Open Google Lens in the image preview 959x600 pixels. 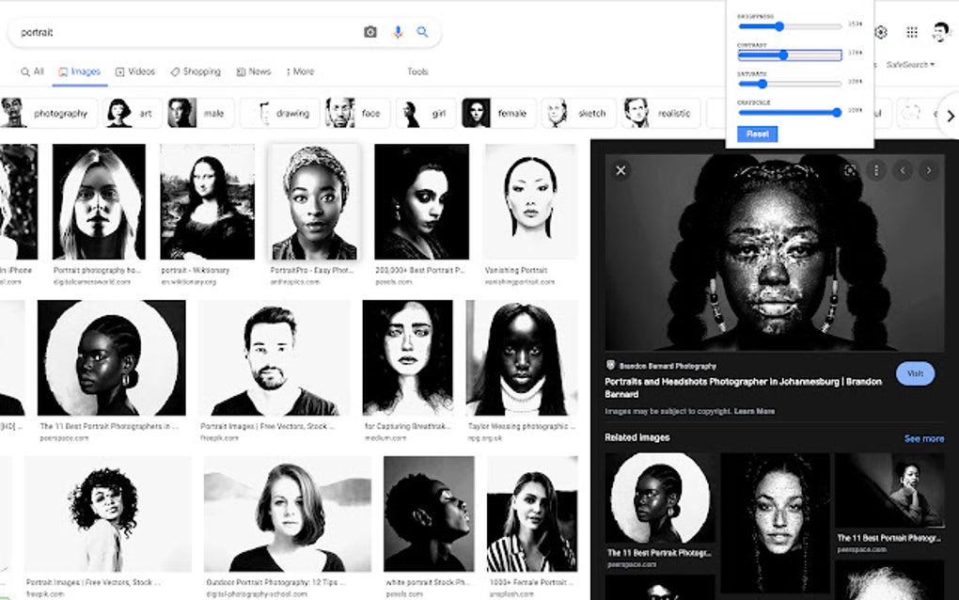coord(848,170)
